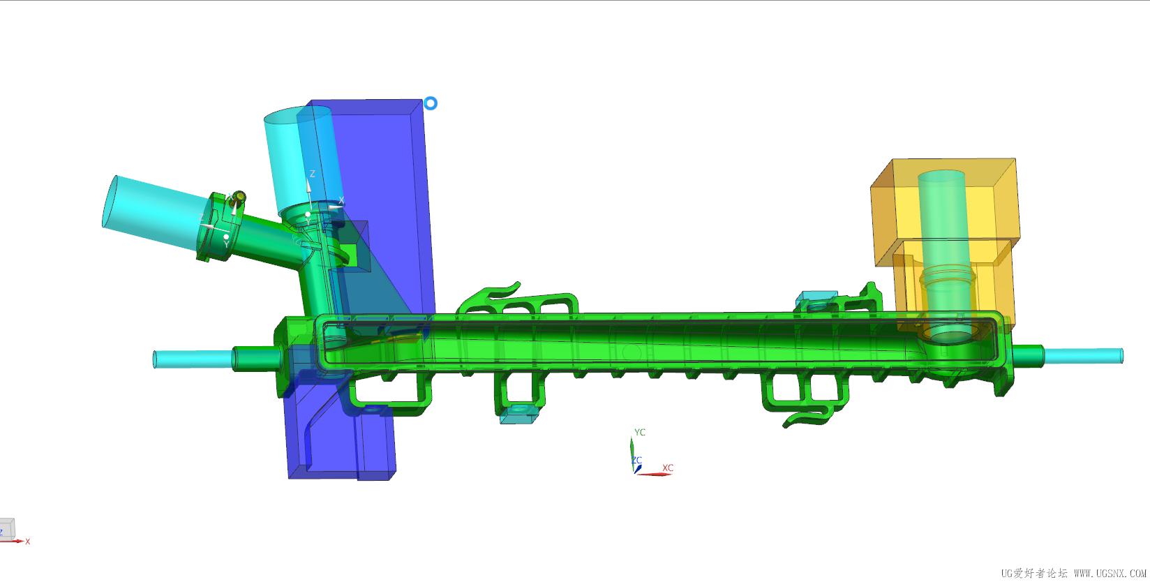The image size is (1150, 582).
Task: Select the small cyan block on the top right bracket
Action: pyautogui.click(x=816, y=299)
